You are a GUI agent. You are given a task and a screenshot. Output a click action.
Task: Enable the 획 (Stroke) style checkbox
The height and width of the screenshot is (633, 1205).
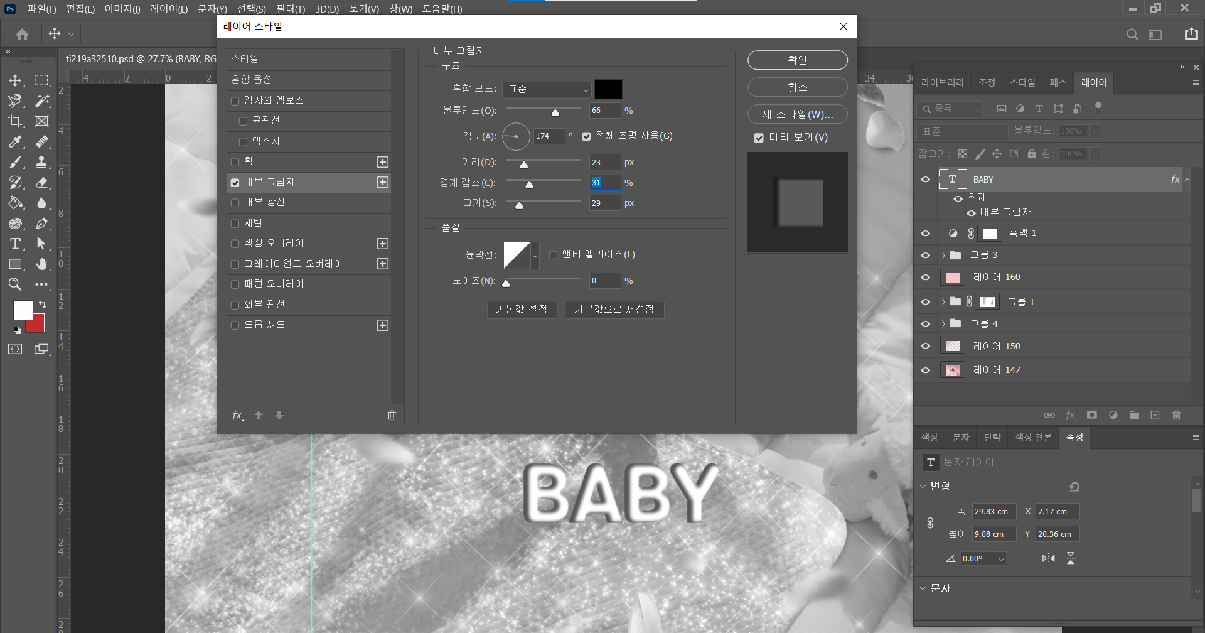[235, 162]
